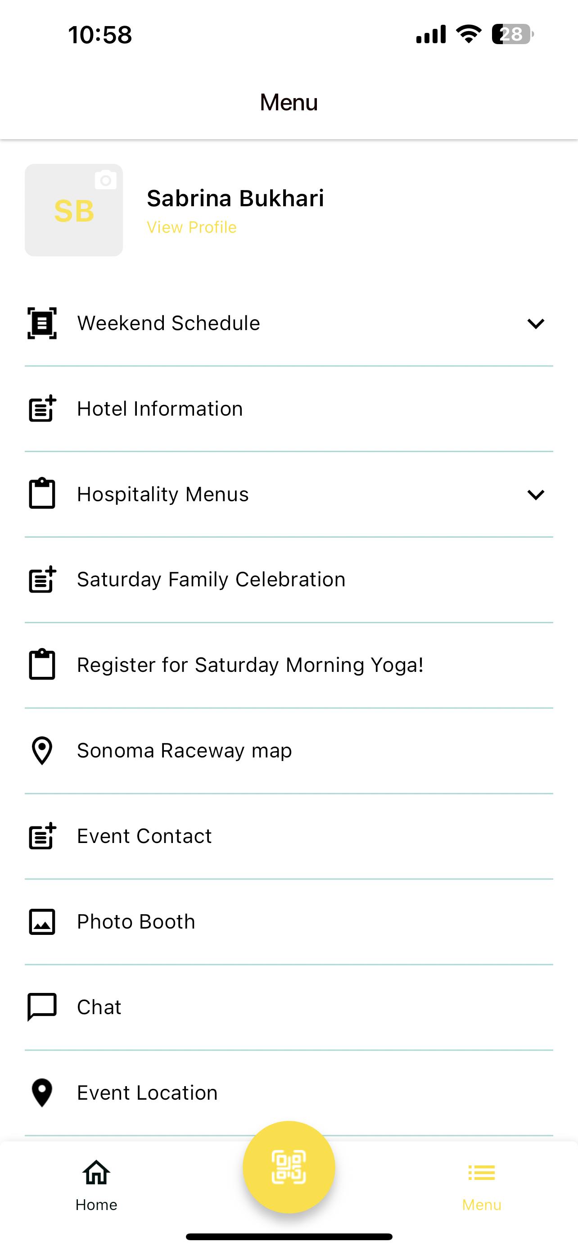Image resolution: width=578 pixels, height=1251 pixels.
Task: Expand the Hospitality Menus chevron
Action: [536, 494]
